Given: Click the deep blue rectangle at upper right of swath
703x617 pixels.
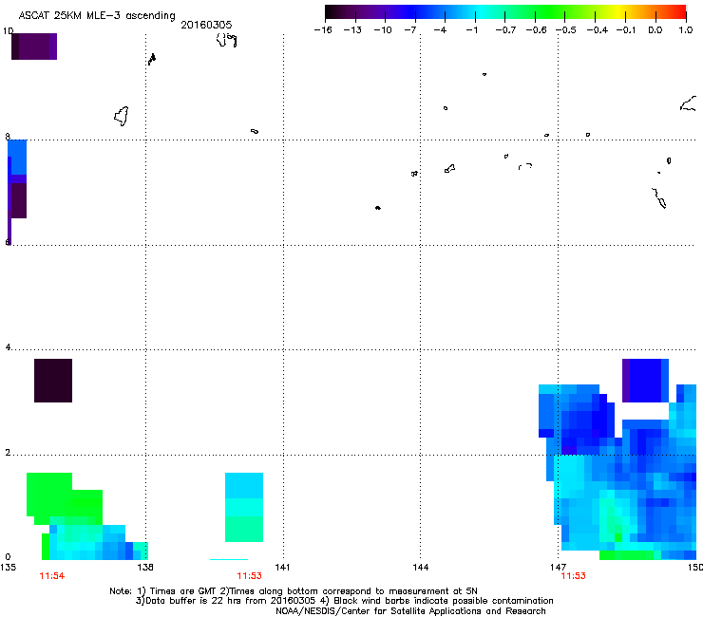Looking at the screenshot, I should (x=645, y=381).
